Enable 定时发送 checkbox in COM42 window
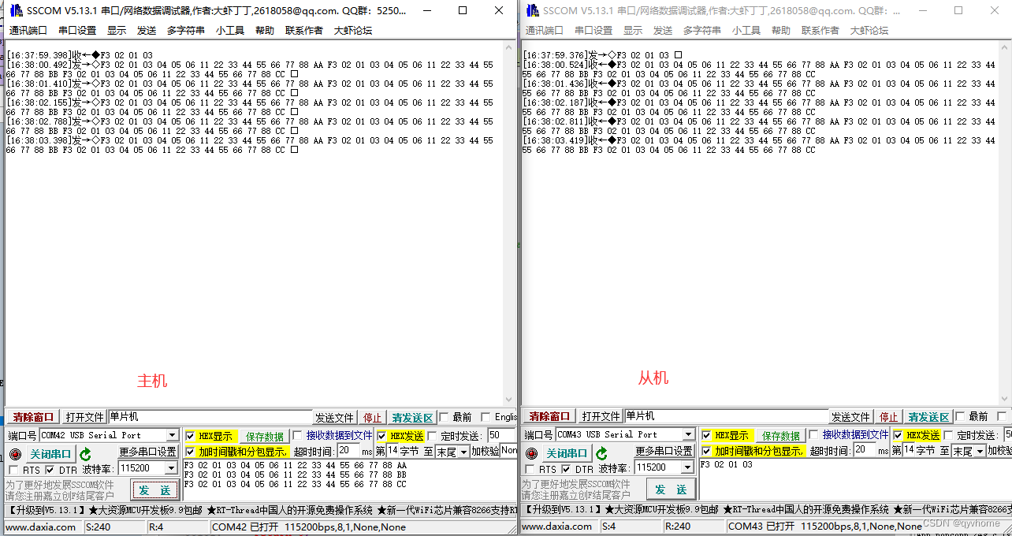 (x=432, y=436)
